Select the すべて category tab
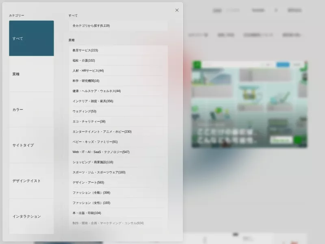Image resolution: width=325 pixels, height=244 pixels. point(31,38)
